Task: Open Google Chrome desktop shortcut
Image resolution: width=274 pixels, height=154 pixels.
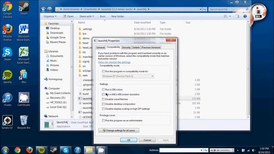Action: 8,9
